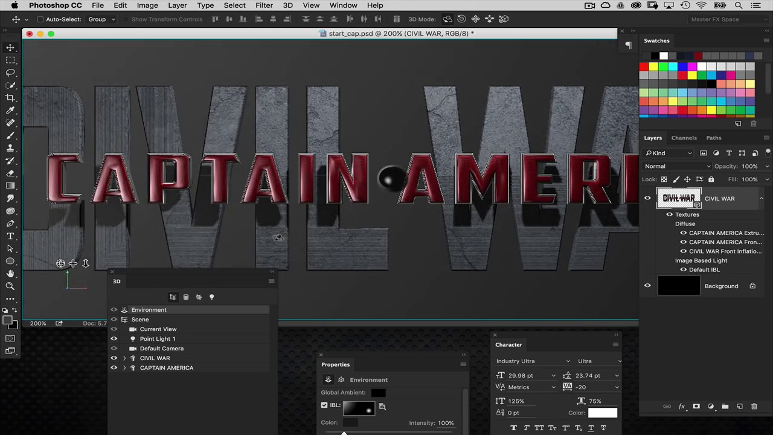Open the Layer menu
Viewport: 773px width, 435px height.
177,5
